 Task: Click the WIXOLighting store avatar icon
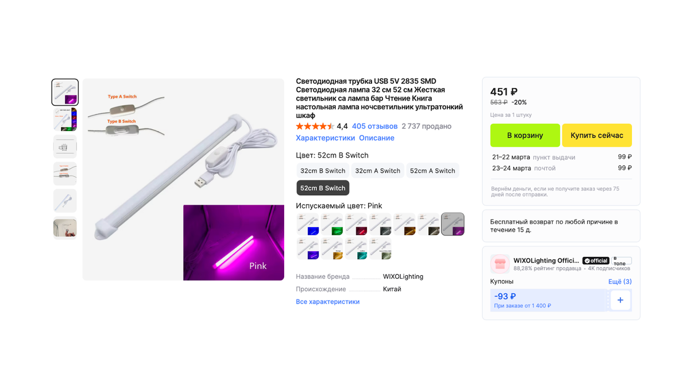point(500,264)
